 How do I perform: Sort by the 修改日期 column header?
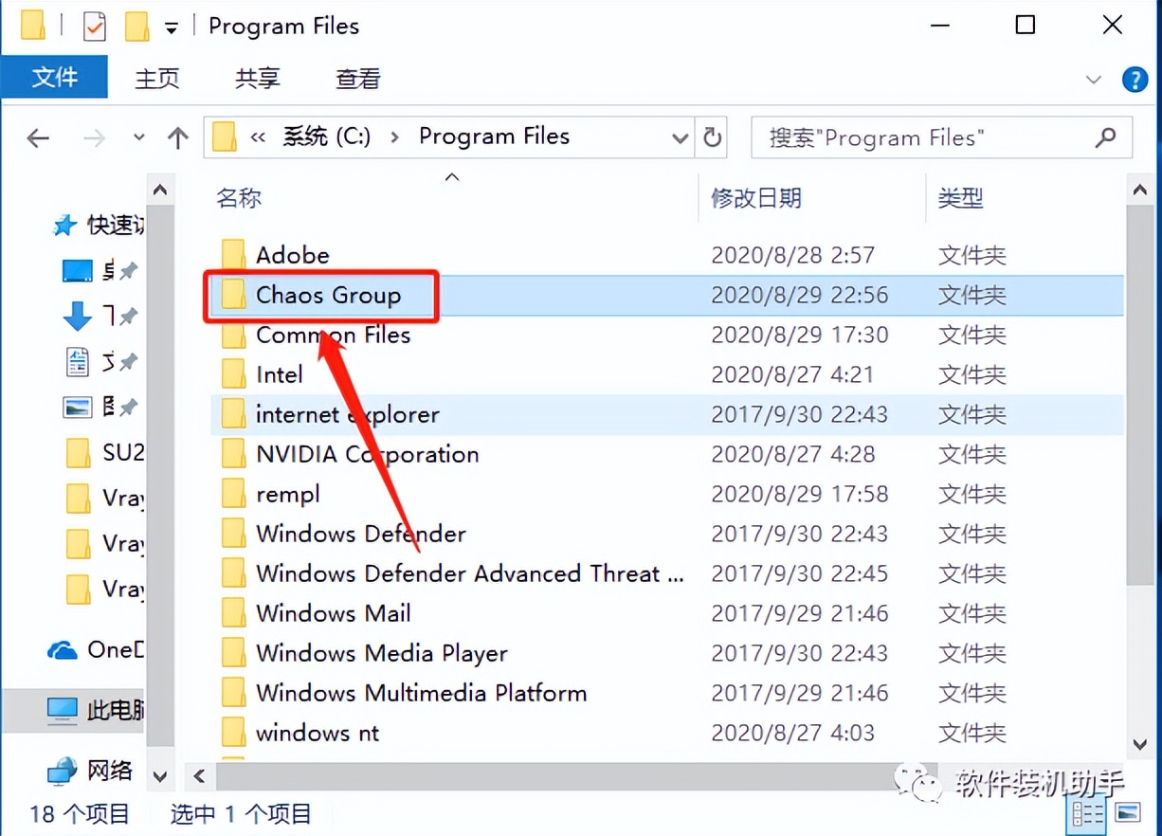point(756,198)
